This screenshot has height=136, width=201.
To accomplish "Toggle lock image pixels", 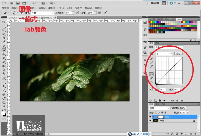I will (159, 113).
